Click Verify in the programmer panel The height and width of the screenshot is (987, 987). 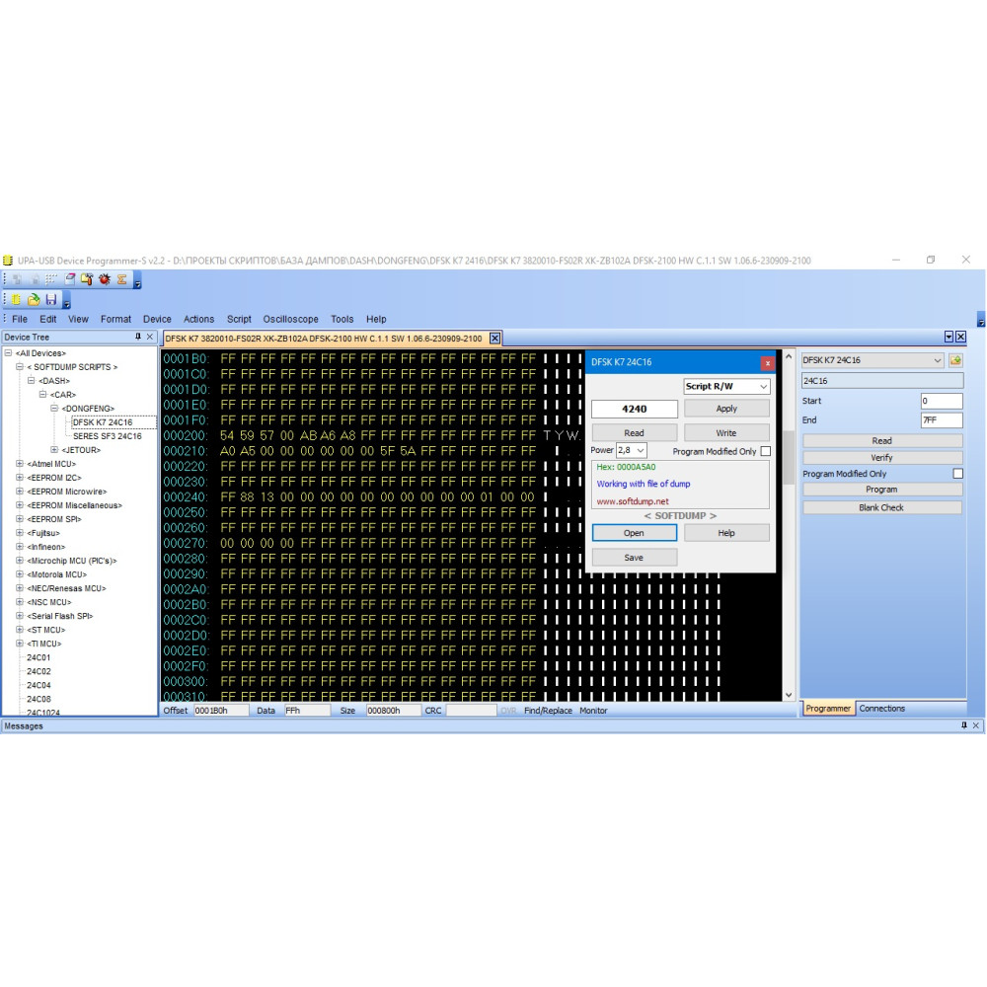tap(881, 458)
